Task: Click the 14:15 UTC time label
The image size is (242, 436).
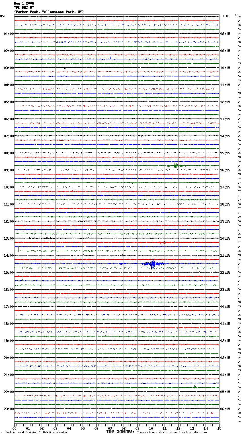Action: pyautogui.click(x=225, y=136)
